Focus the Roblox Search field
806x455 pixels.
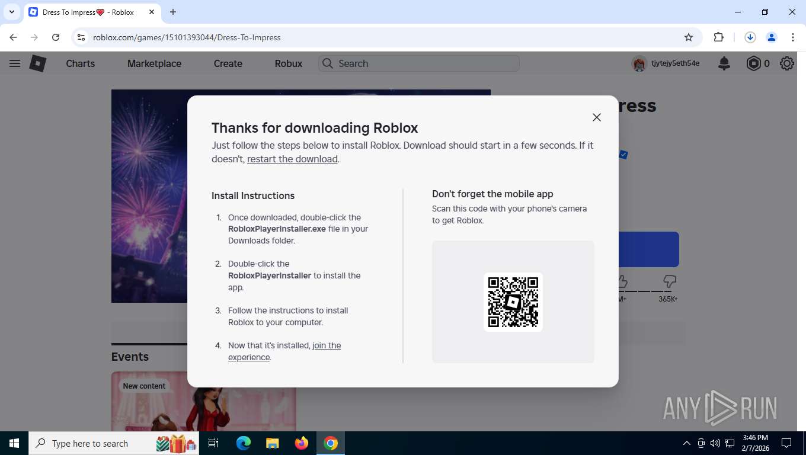pos(419,63)
